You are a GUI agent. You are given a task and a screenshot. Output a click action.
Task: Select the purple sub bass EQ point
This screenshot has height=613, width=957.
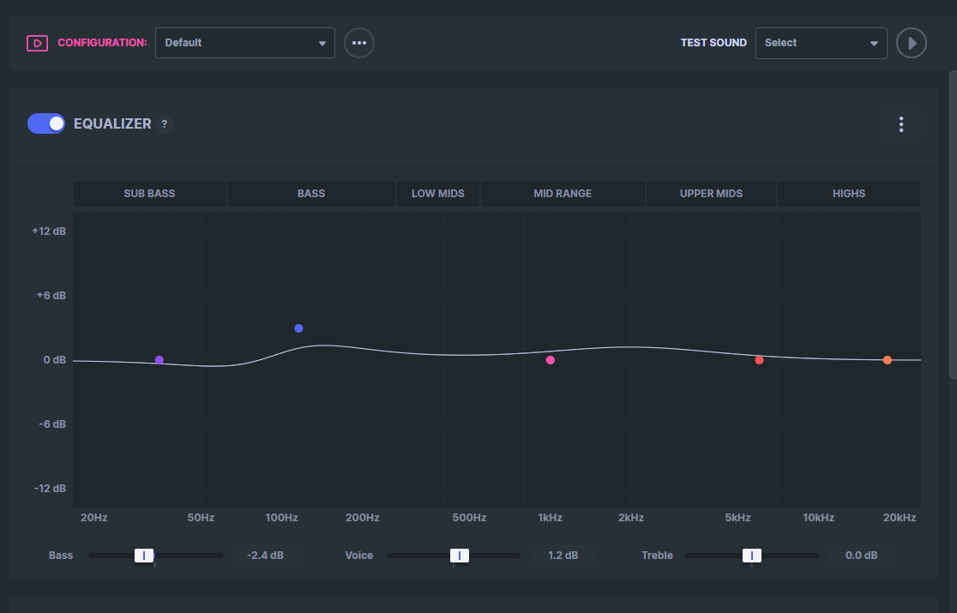159,360
